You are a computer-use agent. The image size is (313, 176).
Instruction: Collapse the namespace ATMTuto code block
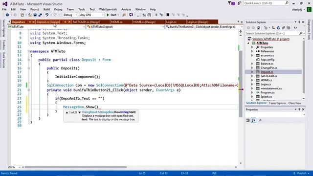pyautogui.click(x=28, y=51)
